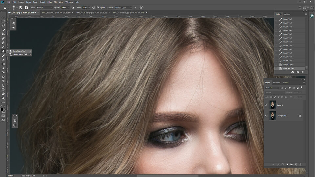Open the tool preset picker dropdown

8,8
